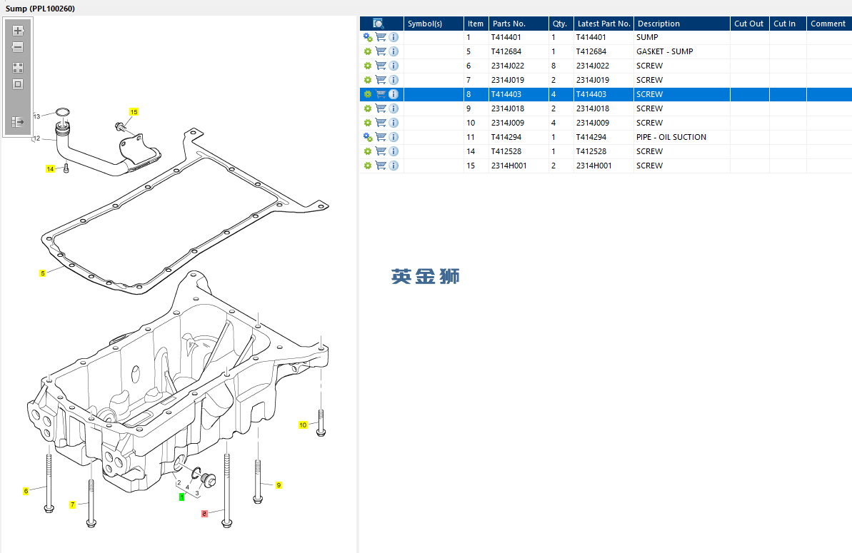Open info for screw 2314J018
This screenshot has width=852, height=553.
394,108
